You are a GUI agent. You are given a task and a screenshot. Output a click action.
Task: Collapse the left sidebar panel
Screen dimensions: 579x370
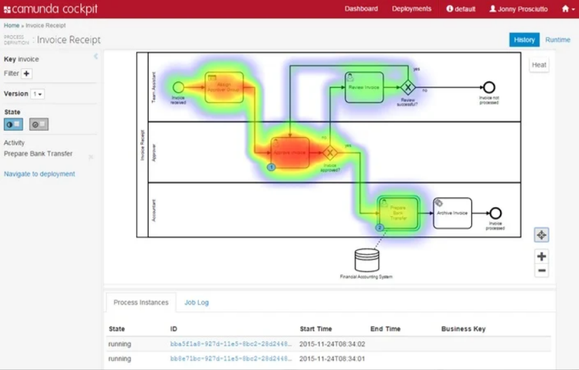pos(95,57)
